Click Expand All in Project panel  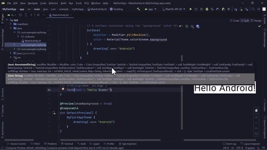pos(26,15)
